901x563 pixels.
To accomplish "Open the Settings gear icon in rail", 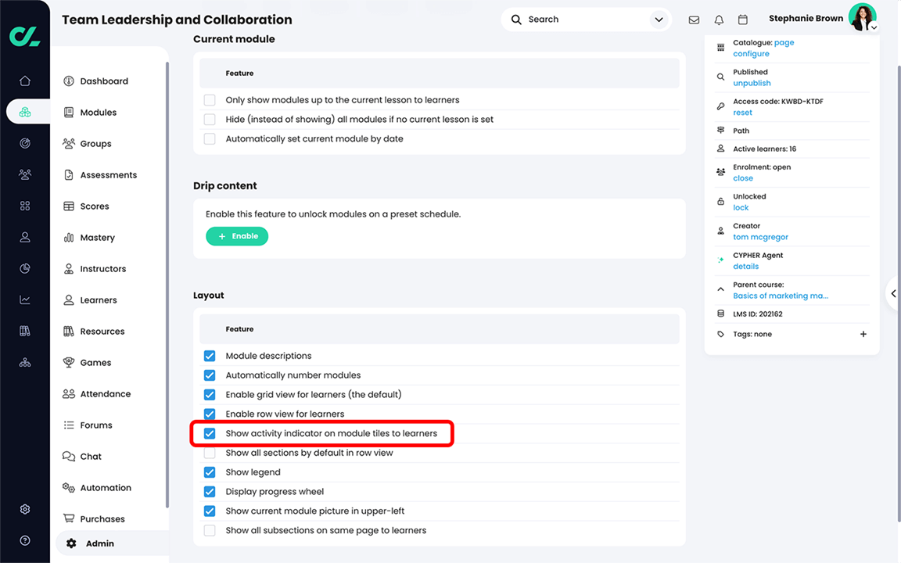I will point(25,509).
